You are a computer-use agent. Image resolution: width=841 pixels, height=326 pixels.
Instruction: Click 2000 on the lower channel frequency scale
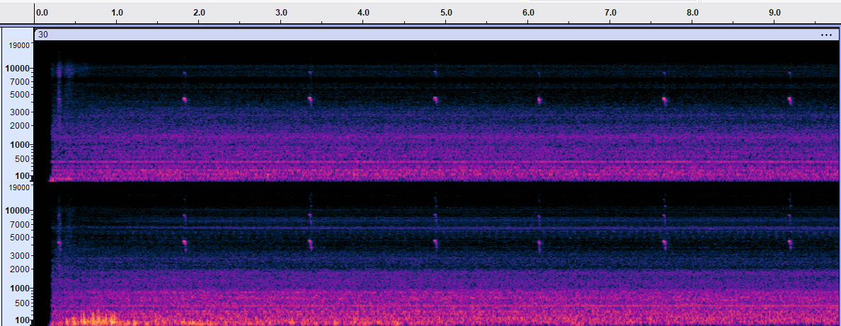click(21, 269)
